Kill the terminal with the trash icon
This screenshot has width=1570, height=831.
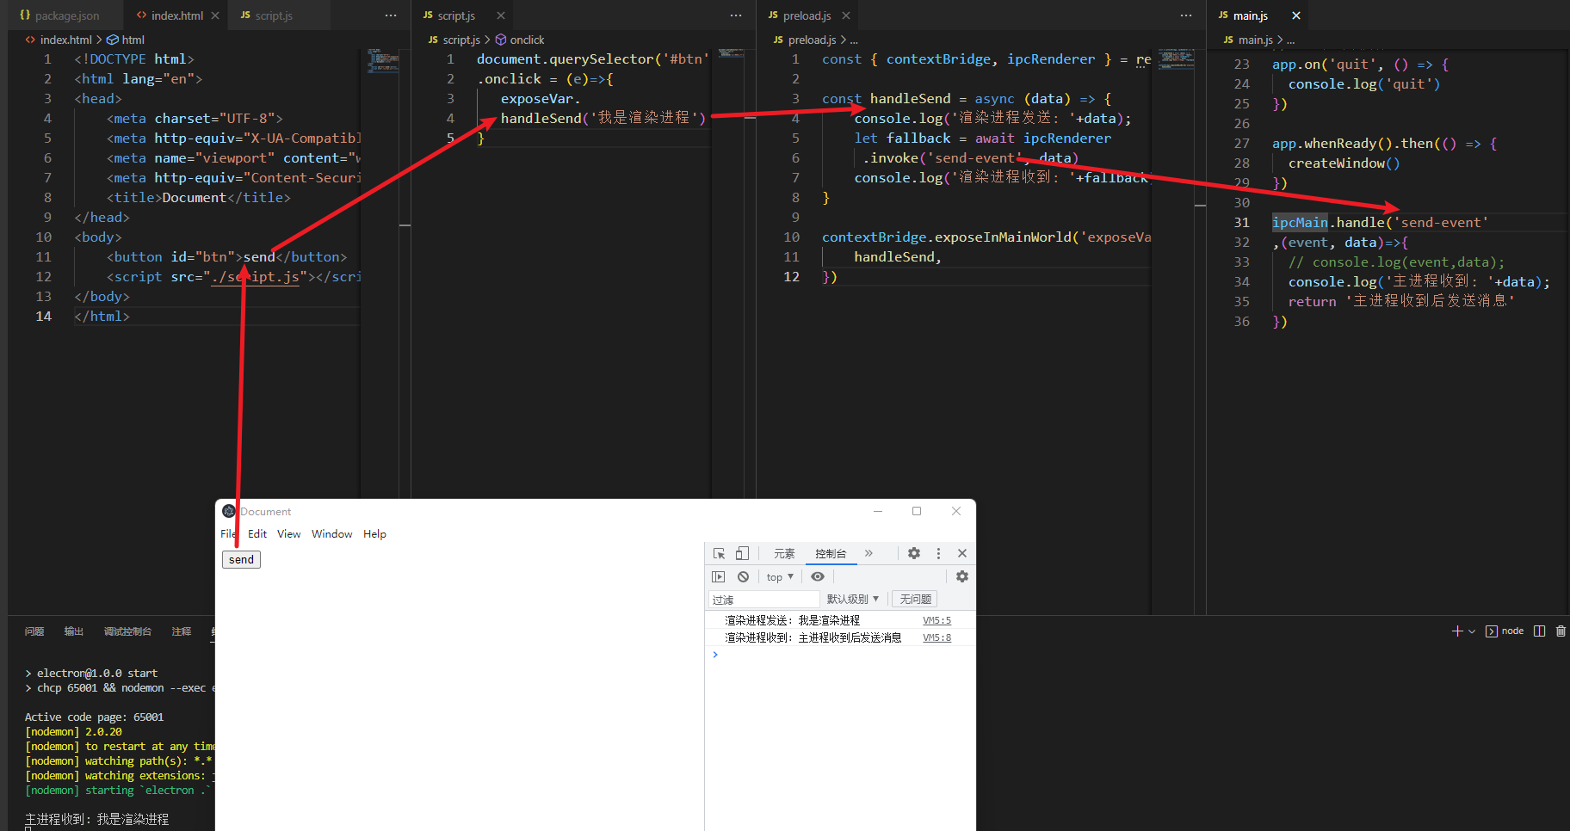click(x=1561, y=631)
